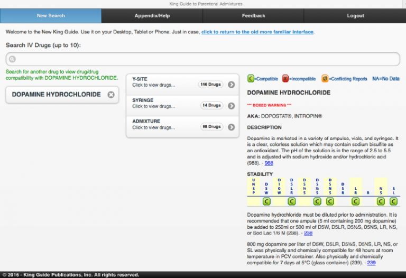
Task: Select the DOPAMINE HYDROCHLORIDE drug chip
Action: (x=62, y=95)
